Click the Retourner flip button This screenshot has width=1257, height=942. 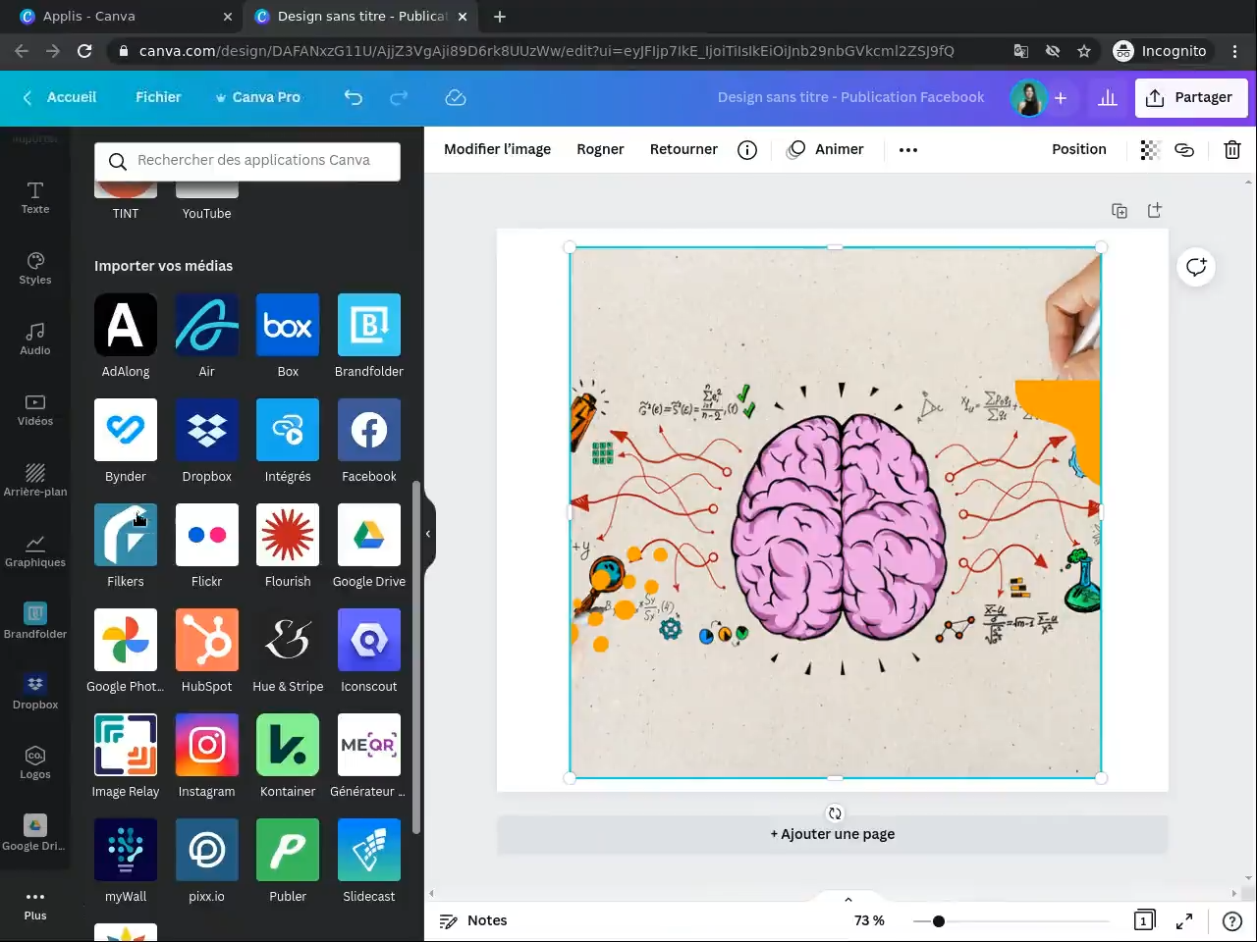(x=683, y=149)
